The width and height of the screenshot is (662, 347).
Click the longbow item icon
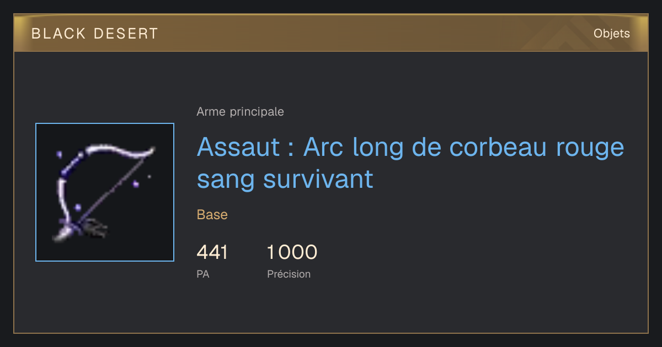(104, 192)
